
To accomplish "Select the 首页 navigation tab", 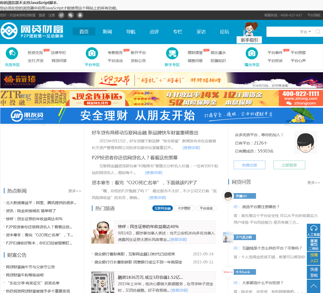I will 84,32.
